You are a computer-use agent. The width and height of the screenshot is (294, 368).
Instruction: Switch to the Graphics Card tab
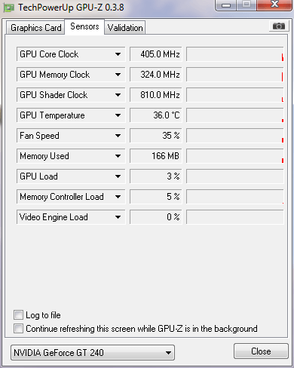[35, 28]
